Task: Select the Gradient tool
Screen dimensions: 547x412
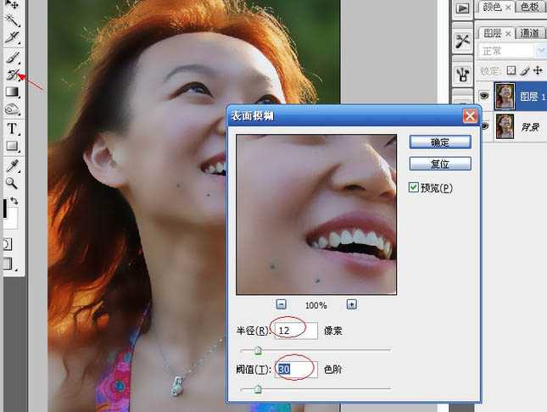Action: [x=13, y=92]
